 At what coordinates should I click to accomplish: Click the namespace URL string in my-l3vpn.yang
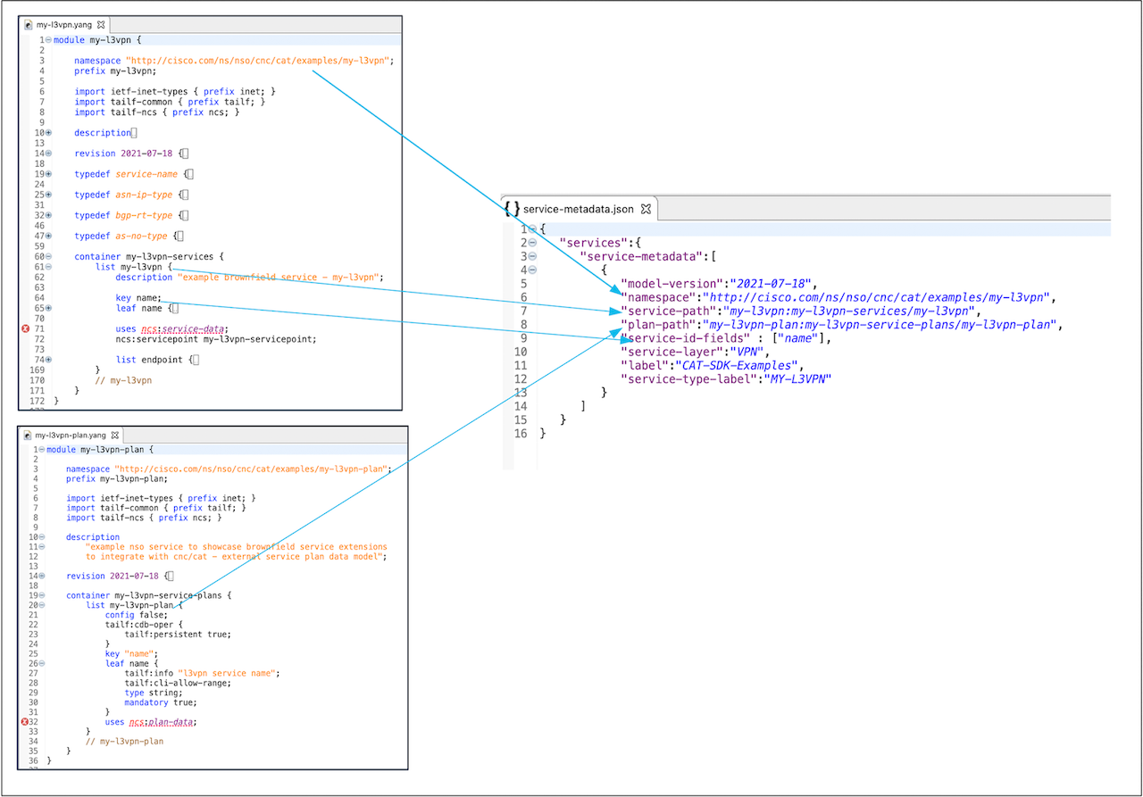point(260,61)
